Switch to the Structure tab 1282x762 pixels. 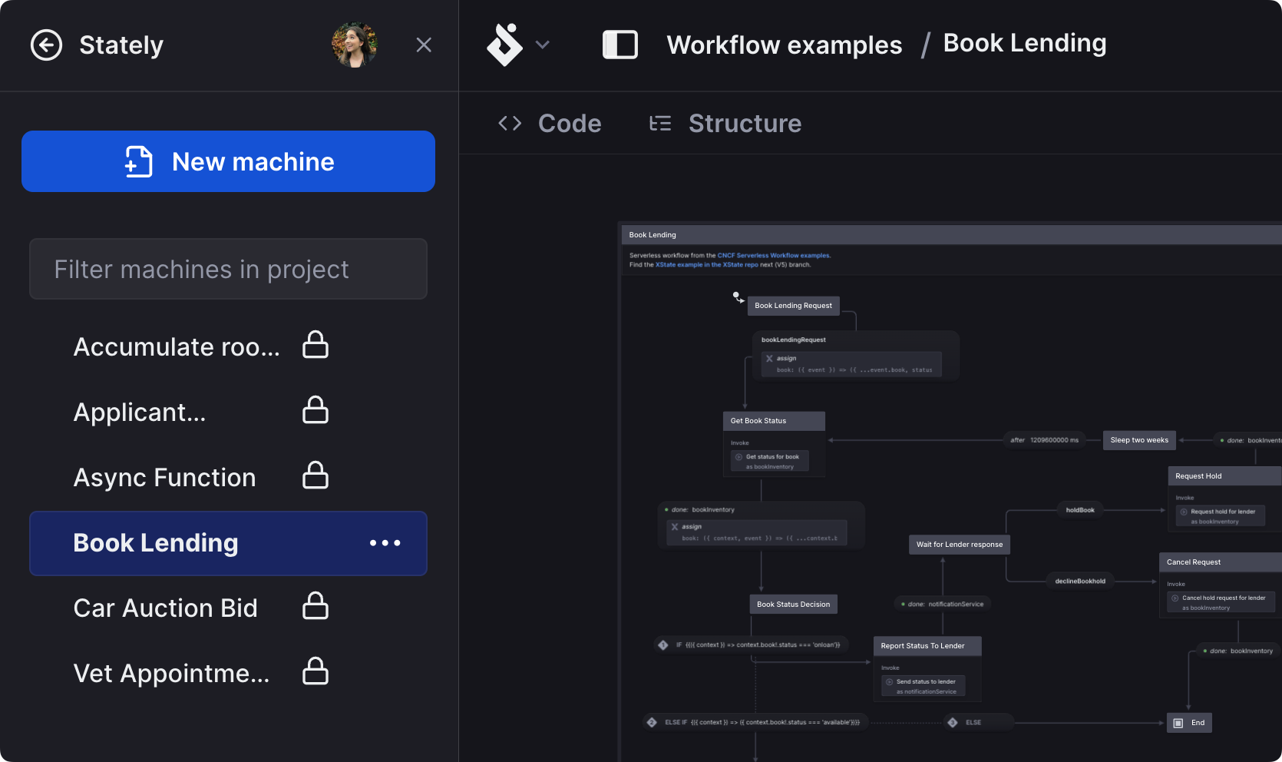[x=725, y=124]
